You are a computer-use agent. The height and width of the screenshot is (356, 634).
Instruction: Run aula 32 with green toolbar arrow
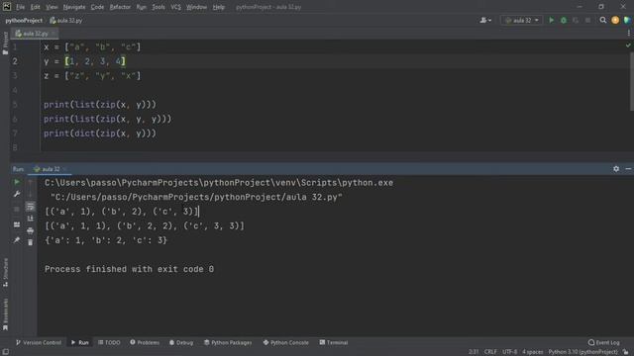[551, 20]
